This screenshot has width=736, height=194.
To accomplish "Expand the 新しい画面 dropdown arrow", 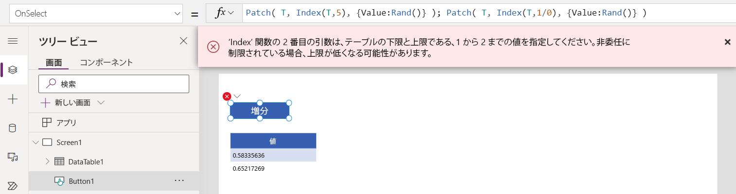I will 101,103.
